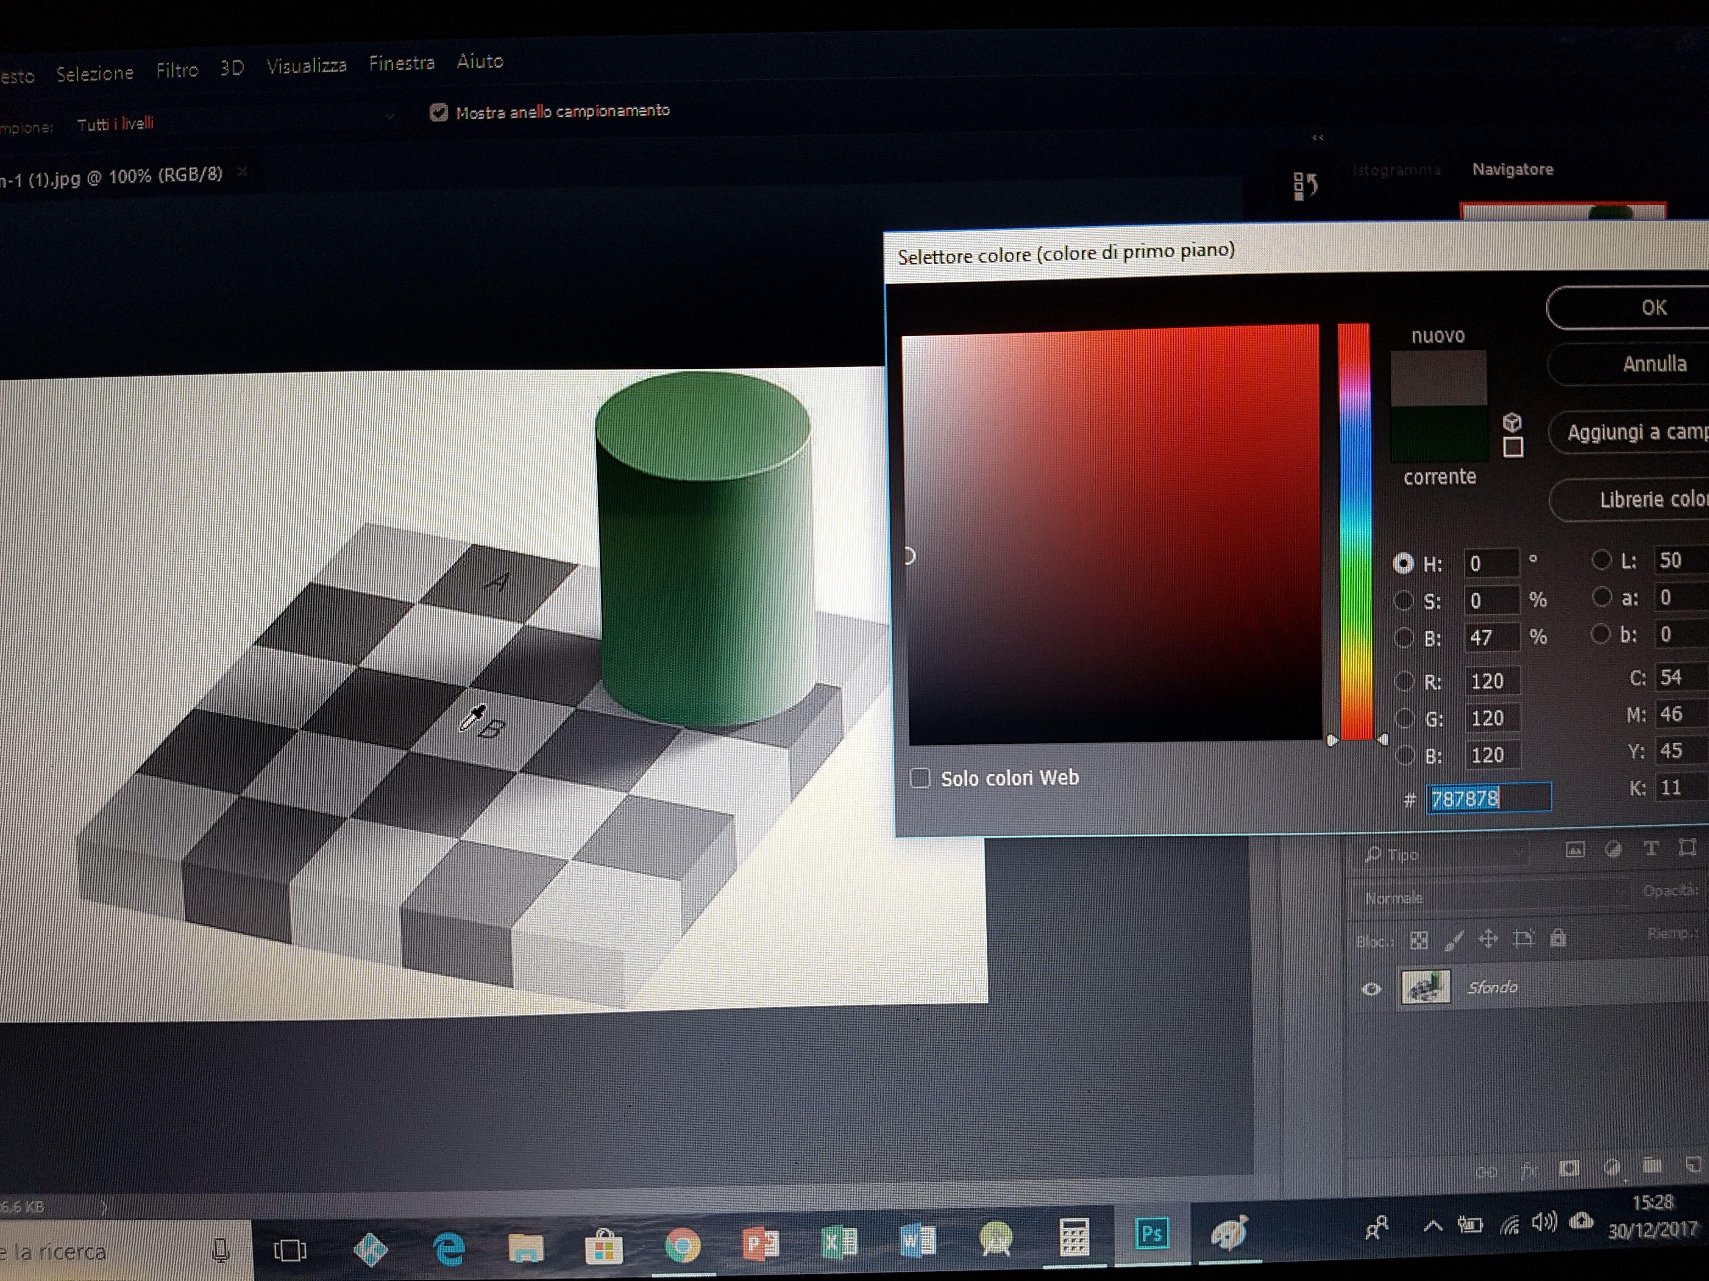Click the corrente color swatch
This screenshot has width=1709, height=1281.
tap(1439, 434)
